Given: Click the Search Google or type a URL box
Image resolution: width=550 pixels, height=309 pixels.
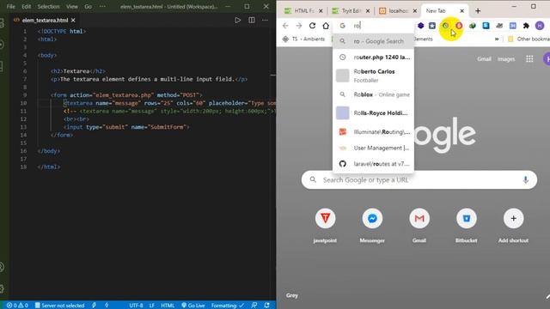Looking at the screenshot, I should tap(419, 179).
